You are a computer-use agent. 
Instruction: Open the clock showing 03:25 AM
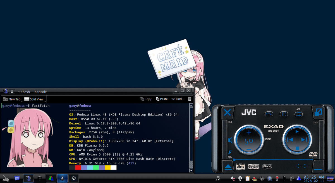314,179
